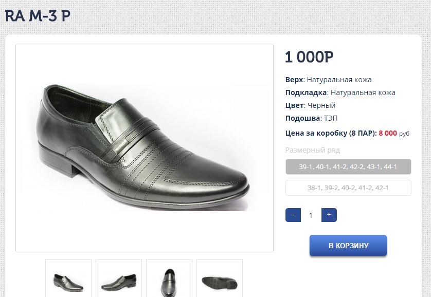Show the second shoe thumbnail, toe pointing left
Screen dimensions: 431x297
pos(119,280)
